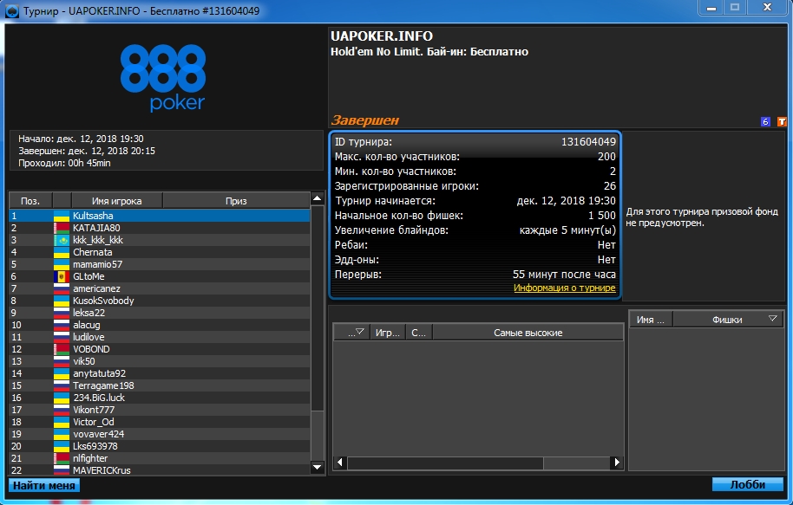The height and width of the screenshot is (505, 793).
Task: Select player Terragame198 row
Action: pyautogui.click(x=160, y=385)
